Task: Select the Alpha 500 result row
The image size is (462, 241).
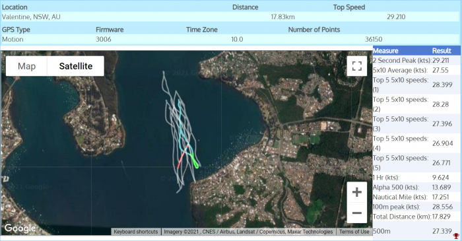Action: (x=416, y=187)
